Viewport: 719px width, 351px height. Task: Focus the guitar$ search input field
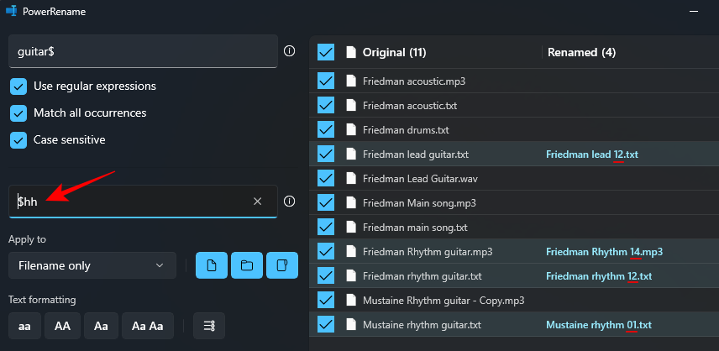click(143, 51)
